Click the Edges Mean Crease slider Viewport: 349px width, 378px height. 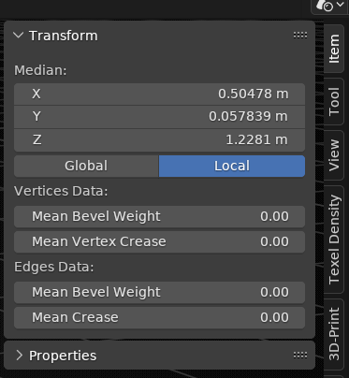click(x=159, y=317)
